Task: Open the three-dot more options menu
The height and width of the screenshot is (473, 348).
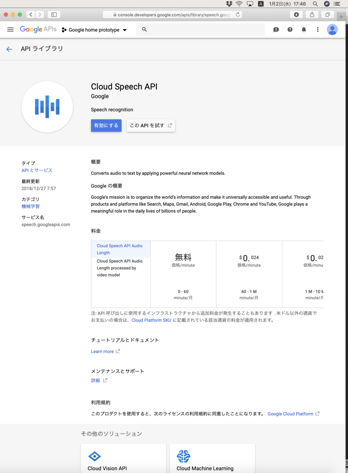Action: click(x=317, y=30)
